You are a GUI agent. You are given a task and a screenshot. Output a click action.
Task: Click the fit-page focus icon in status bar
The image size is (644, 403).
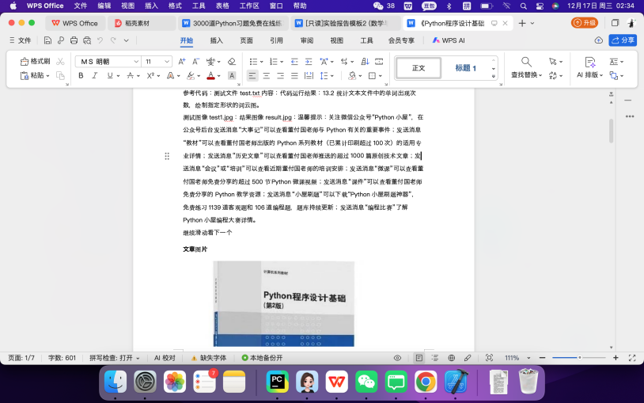click(489, 358)
